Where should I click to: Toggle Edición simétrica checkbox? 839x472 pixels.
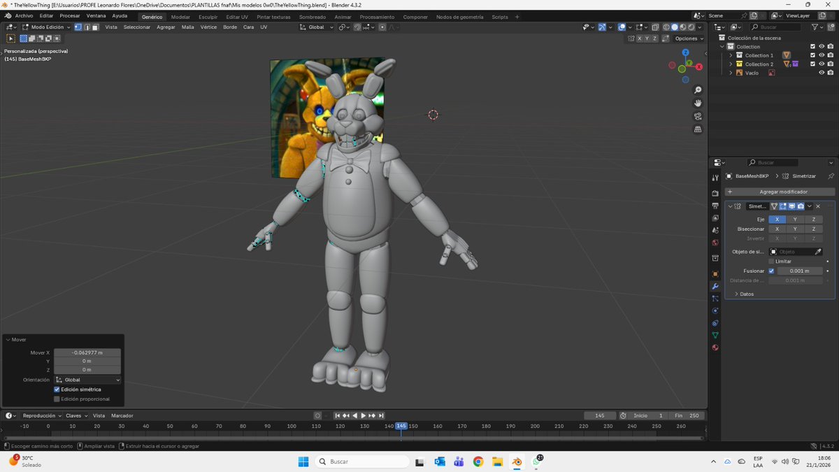pyautogui.click(x=57, y=389)
